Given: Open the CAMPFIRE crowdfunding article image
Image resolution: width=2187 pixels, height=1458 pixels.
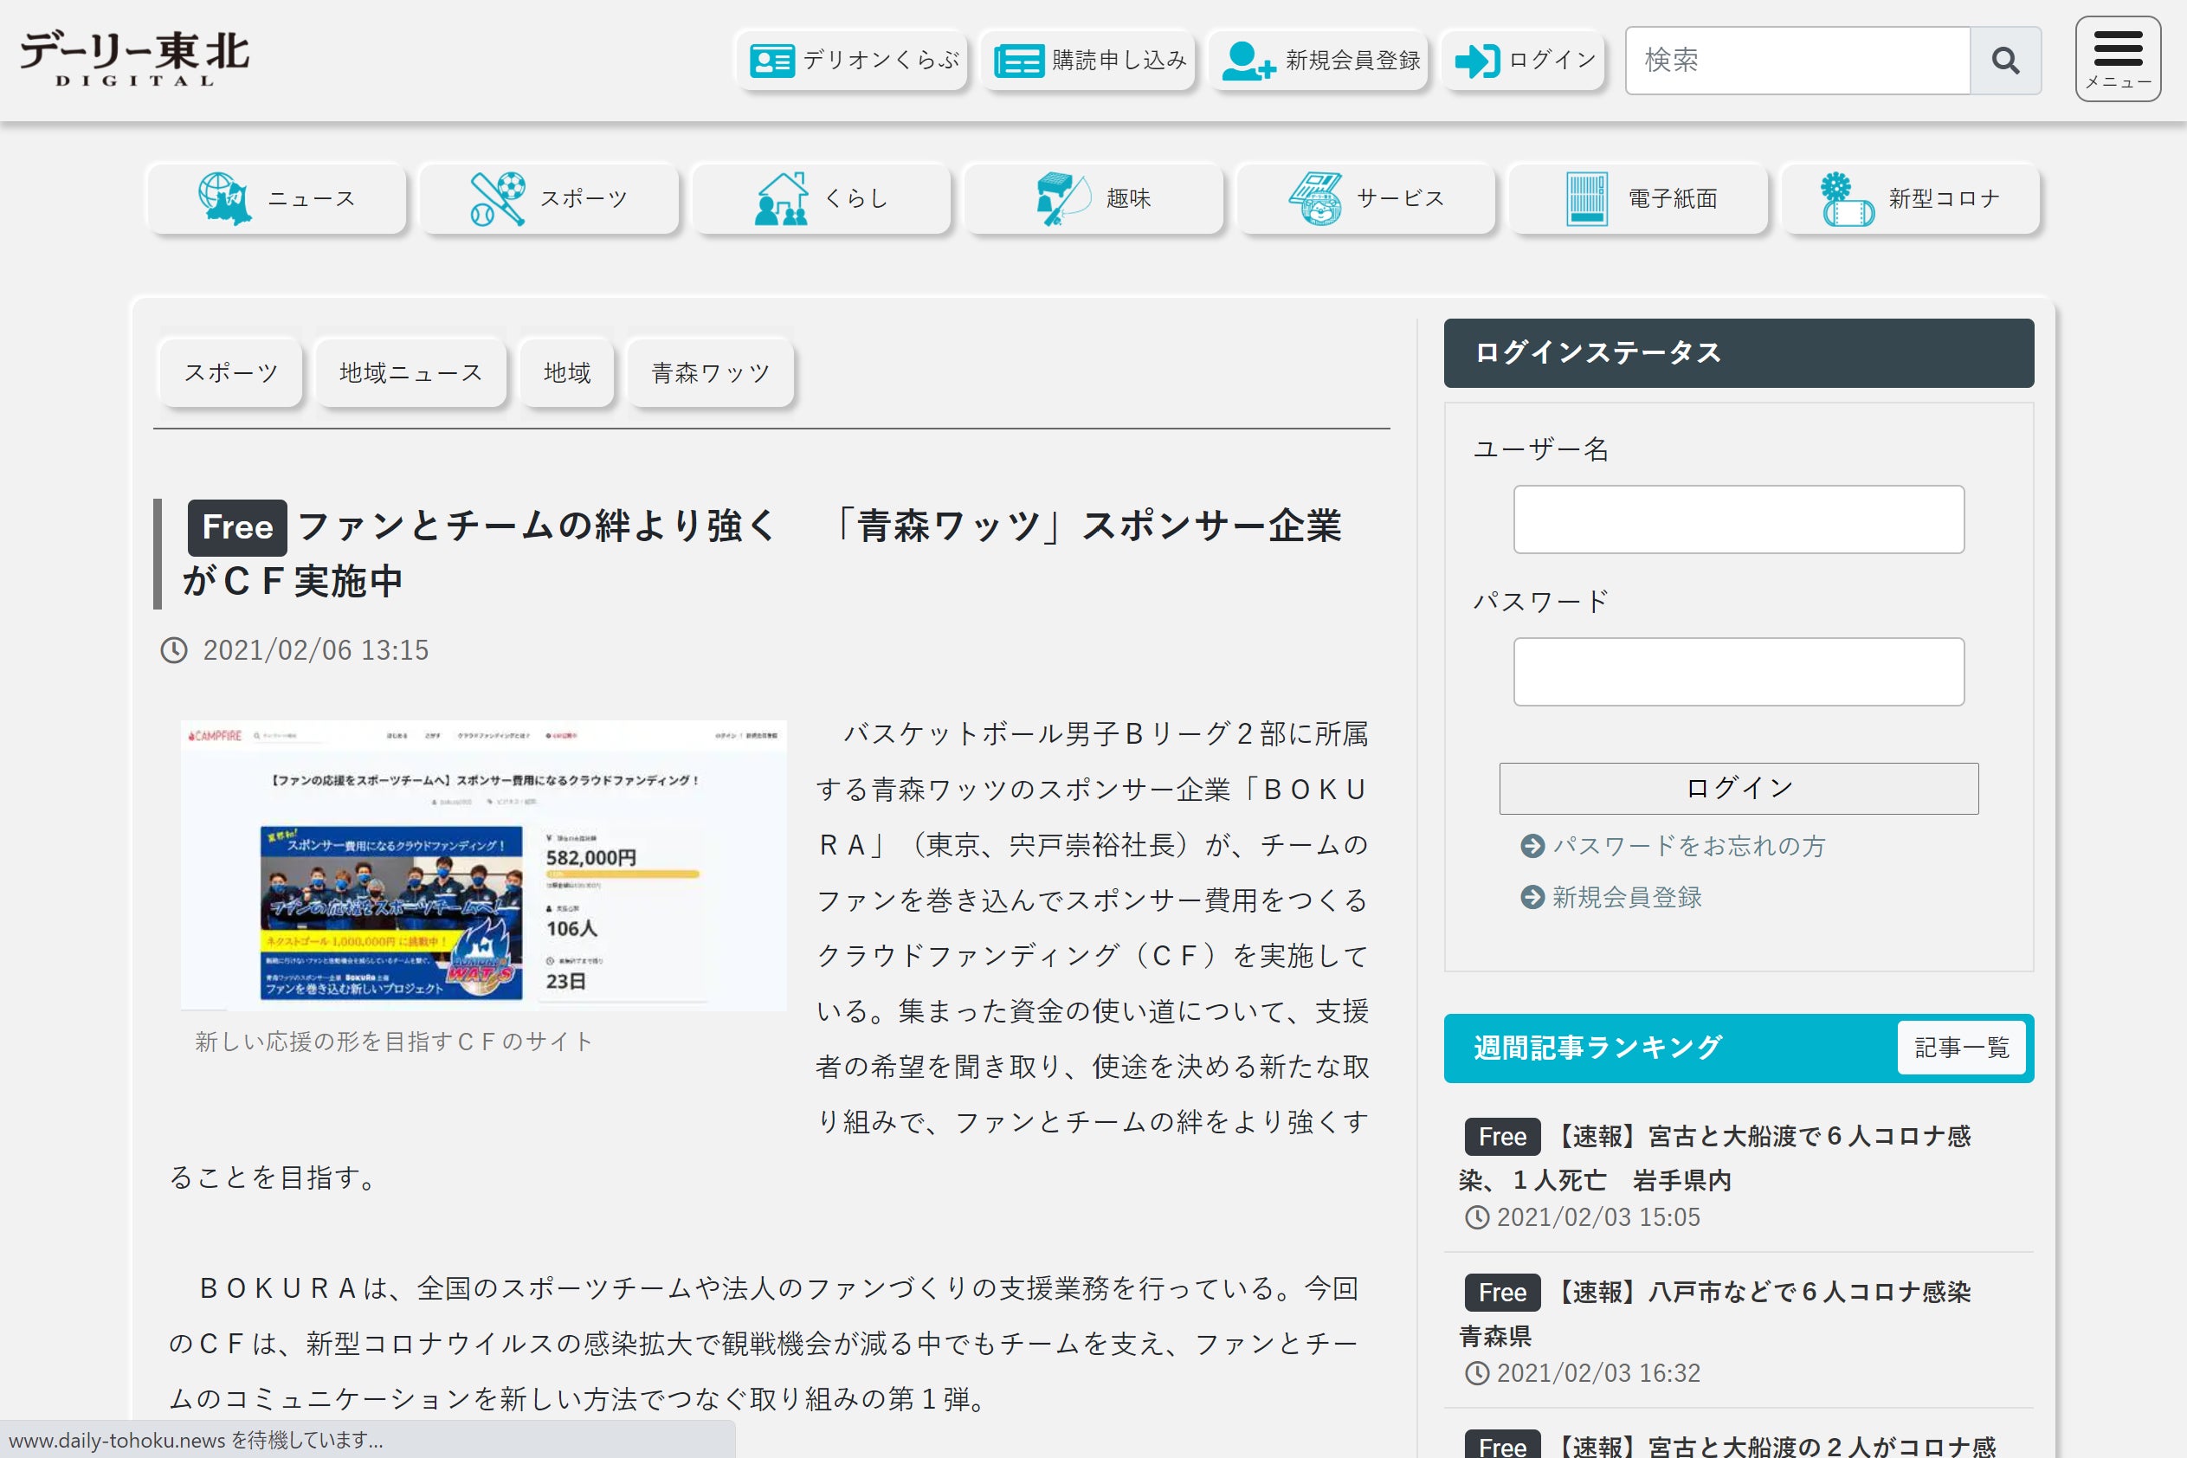Looking at the screenshot, I should coord(482,865).
